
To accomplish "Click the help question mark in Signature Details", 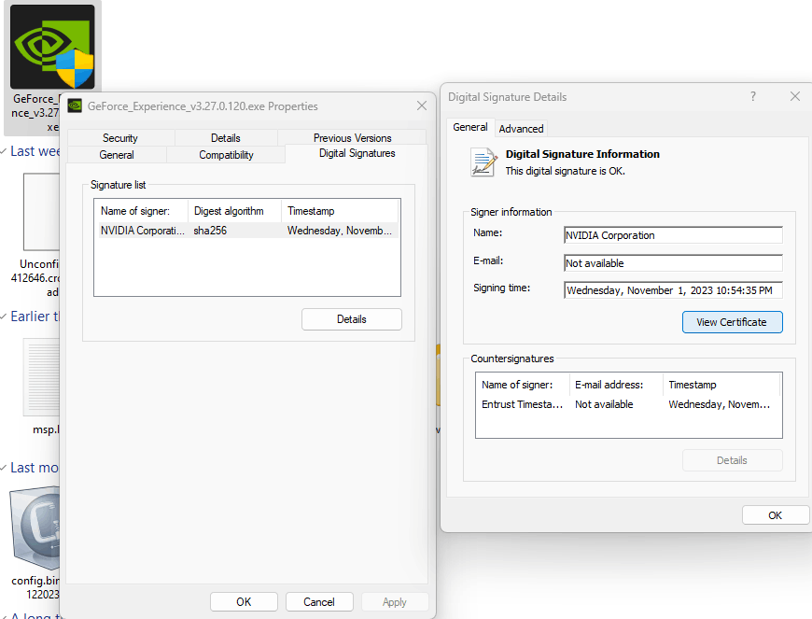I will [x=753, y=96].
